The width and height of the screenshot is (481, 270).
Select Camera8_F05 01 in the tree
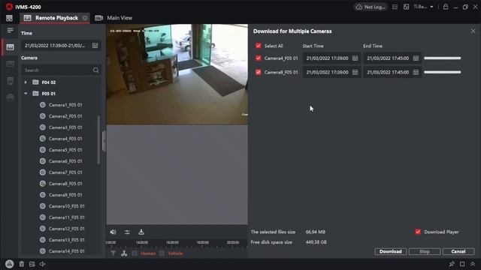pos(65,184)
